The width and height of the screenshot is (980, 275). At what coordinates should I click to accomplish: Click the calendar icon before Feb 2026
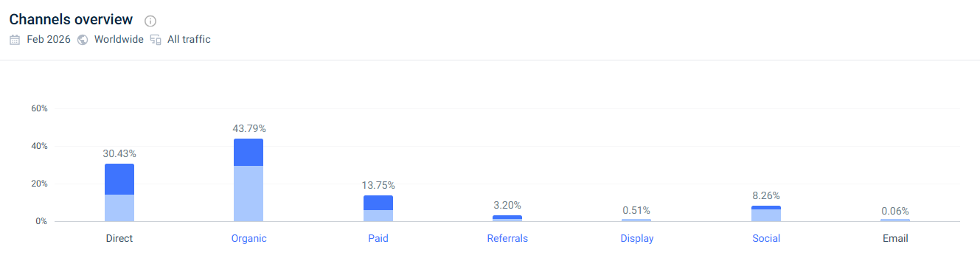point(15,40)
